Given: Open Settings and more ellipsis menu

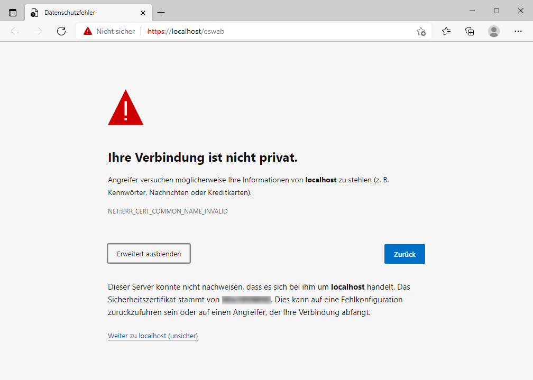Looking at the screenshot, I should click(x=518, y=31).
